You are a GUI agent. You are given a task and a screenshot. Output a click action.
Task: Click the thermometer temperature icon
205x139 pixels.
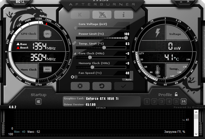[x=157, y=70]
